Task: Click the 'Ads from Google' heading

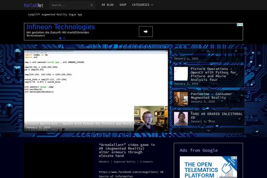Action: 199,150
